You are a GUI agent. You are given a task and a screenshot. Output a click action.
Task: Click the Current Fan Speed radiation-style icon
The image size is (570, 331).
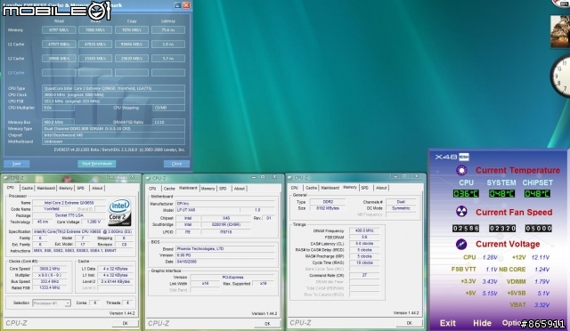click(x=461, y=212)
